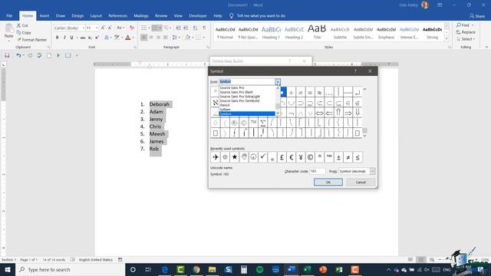Toggle Underline formatting in the ribbon
The width and height of the screenshot is (491, 276).
[x=71, y=38]
